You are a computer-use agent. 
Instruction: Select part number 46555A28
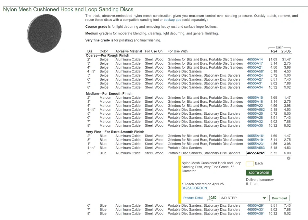[x=255, y=117]
